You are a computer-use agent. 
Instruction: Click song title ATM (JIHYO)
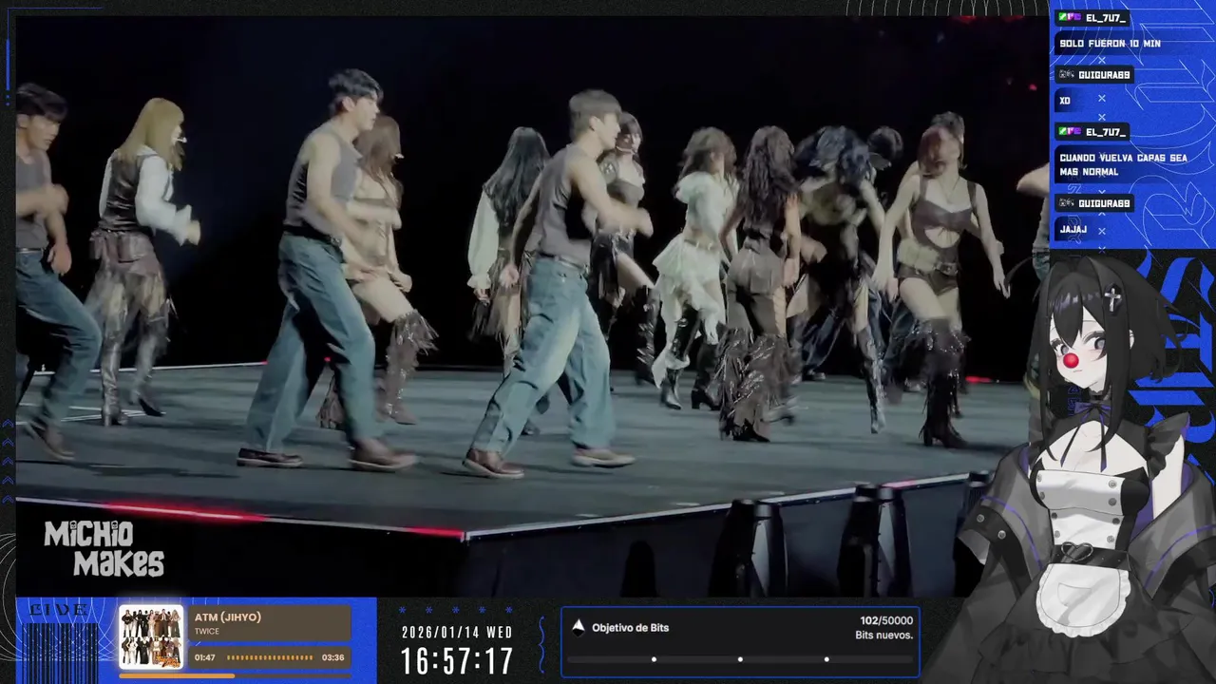tap(228, 617)
